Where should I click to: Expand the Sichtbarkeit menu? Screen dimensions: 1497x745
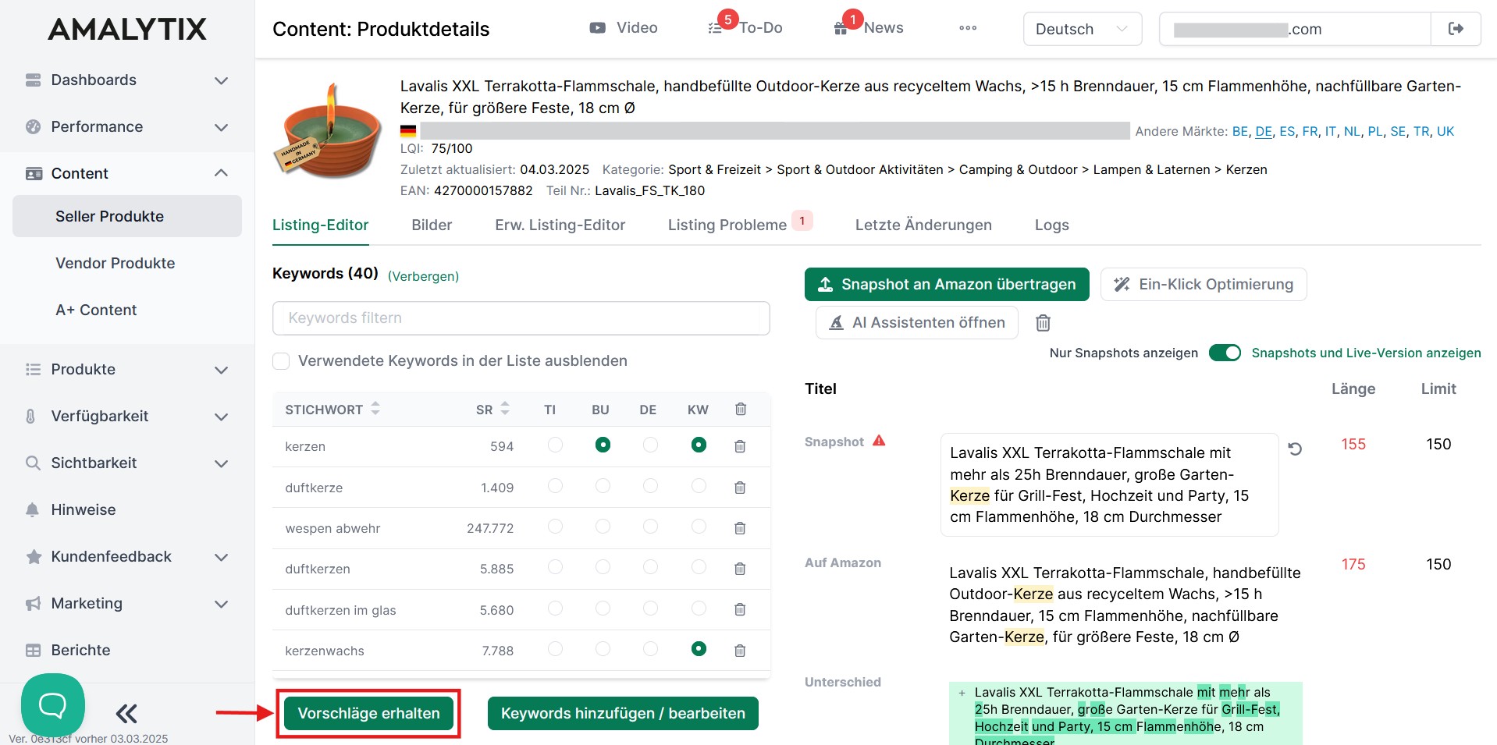click(x=127, y=463)
